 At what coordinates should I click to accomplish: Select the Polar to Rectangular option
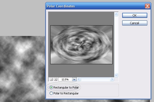tap(64, 93)
